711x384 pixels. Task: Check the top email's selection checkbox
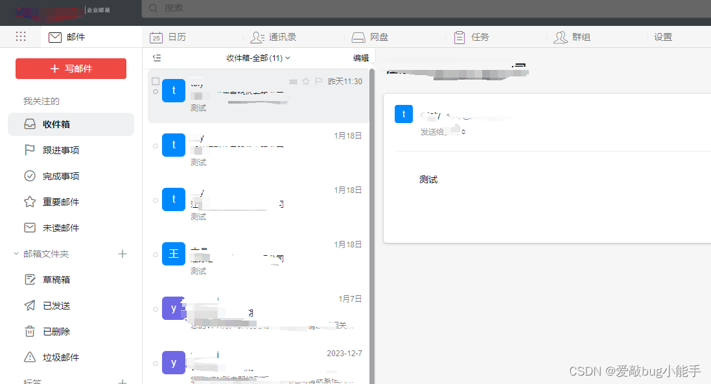(x=156, y=81)
